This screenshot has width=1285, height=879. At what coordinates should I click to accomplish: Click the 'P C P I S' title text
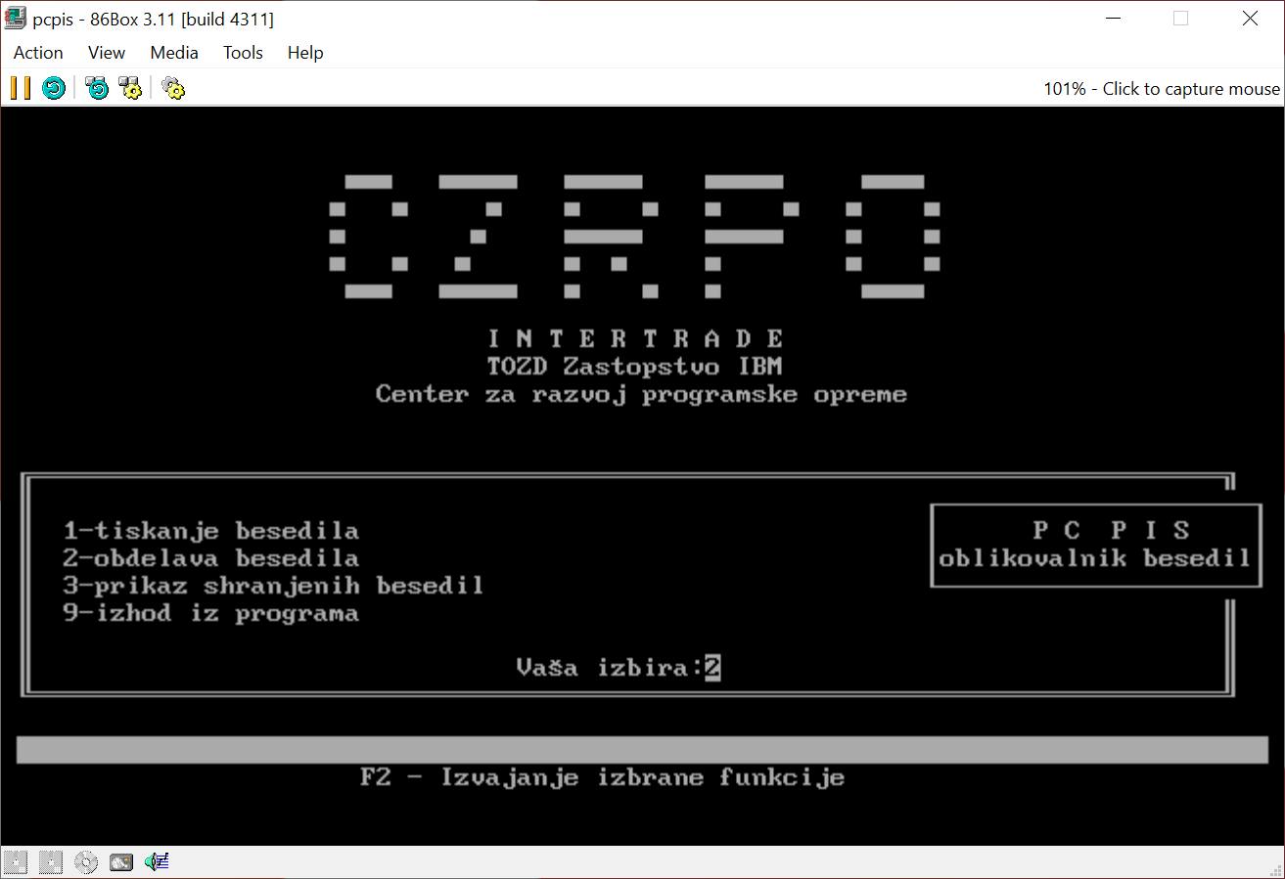pos(1112,530)
